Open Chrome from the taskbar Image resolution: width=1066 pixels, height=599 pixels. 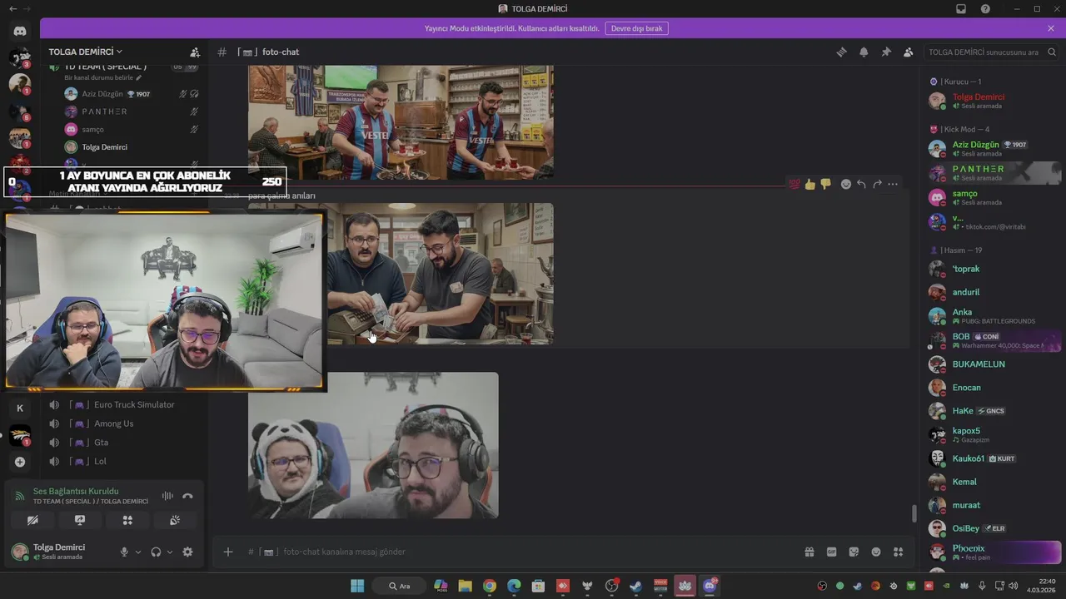click(x=490, y=586)
